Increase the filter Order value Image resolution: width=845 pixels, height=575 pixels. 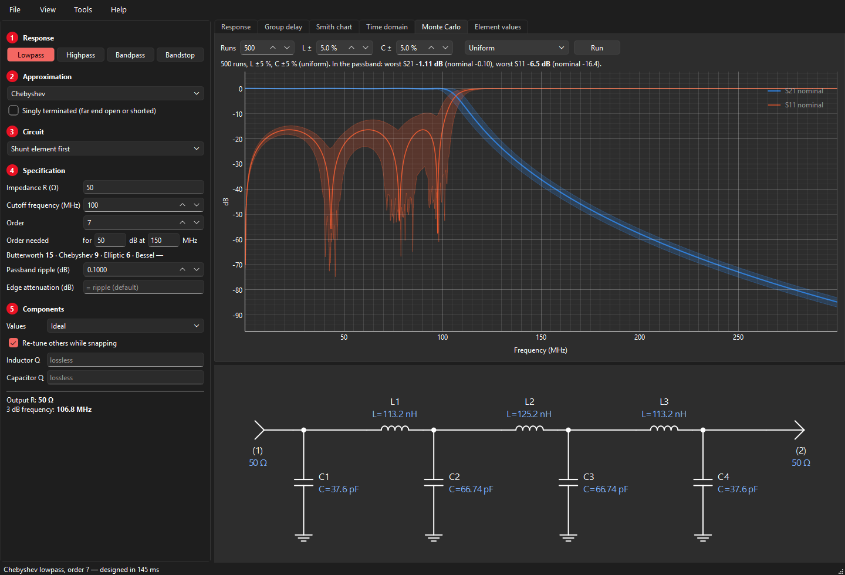pos(182,222)
